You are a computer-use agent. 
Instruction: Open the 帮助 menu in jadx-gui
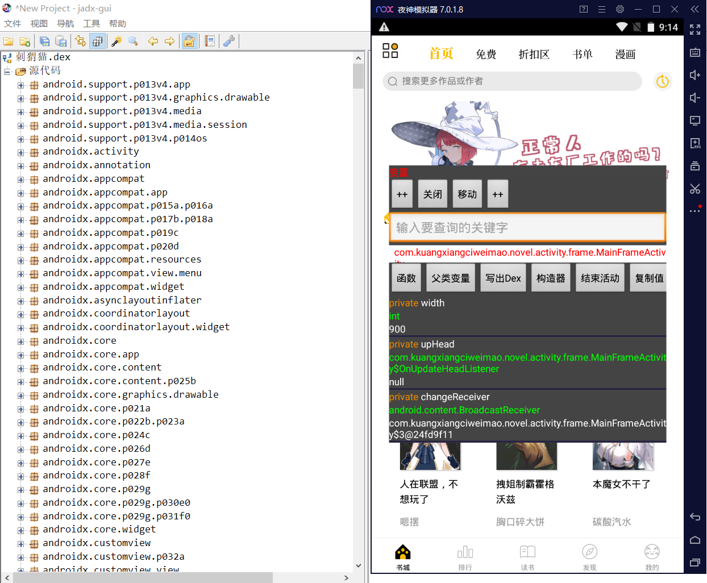(118, 23)
